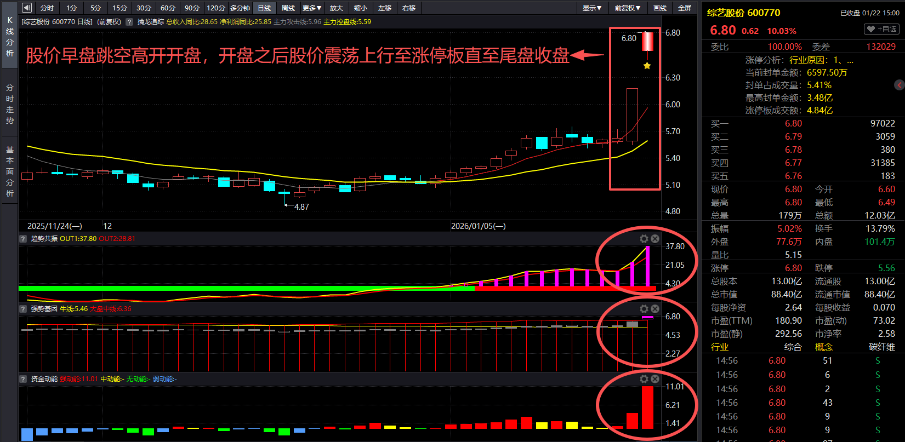Switch chart to 全屏 fullscreen
This screenshot has height=442, width=905.
(x=685, y=8)
